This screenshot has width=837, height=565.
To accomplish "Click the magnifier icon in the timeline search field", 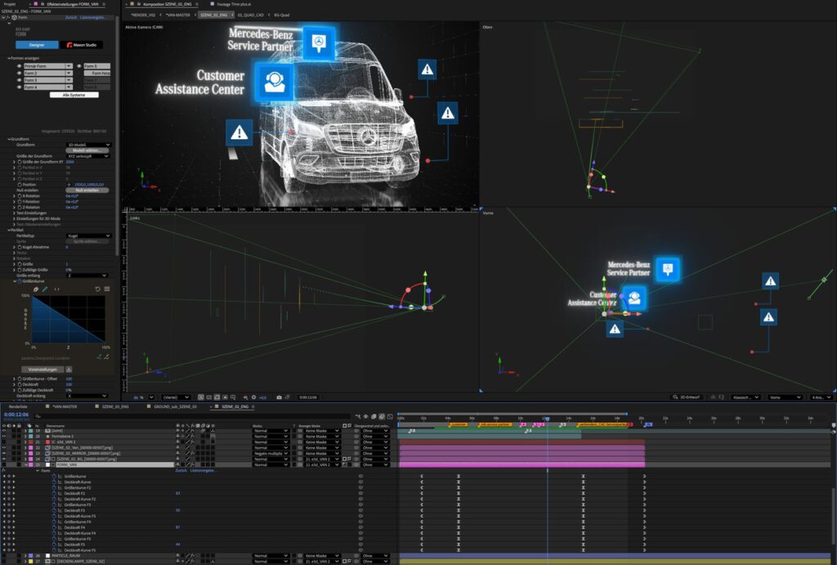I will pos(37,415).
